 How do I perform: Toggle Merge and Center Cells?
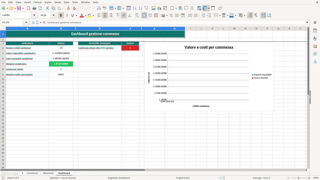144,15
